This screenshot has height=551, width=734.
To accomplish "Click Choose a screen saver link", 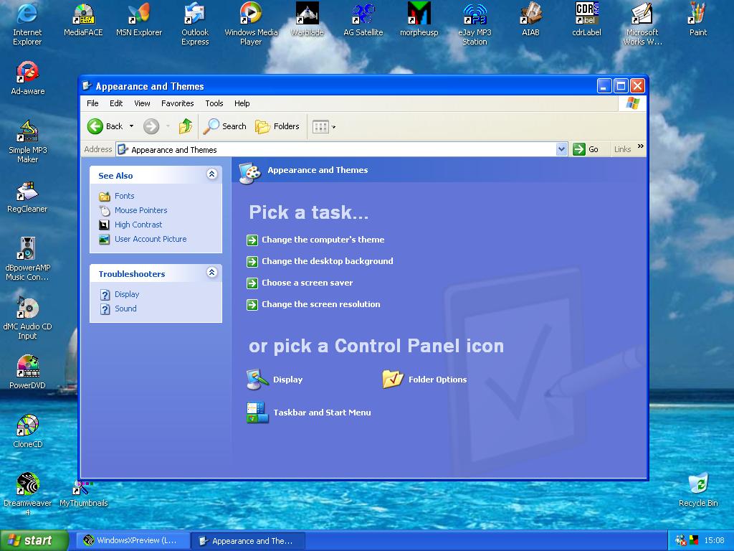I will tap(307, 283).
